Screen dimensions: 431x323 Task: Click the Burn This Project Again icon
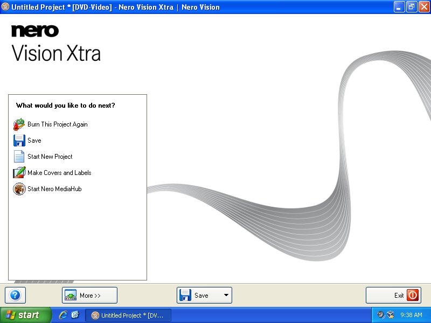[x=19, y=124]
